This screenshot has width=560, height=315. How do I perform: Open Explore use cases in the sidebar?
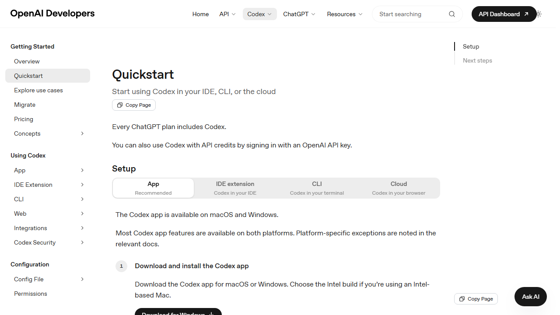(x=48, y=90)
